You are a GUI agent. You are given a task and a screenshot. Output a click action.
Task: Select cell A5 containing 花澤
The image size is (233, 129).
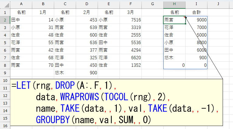21,43
